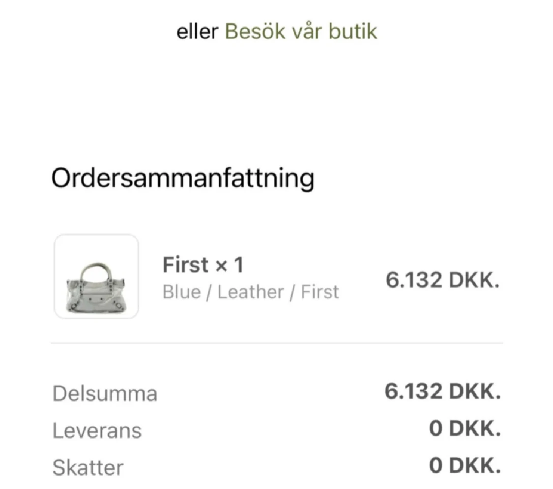Click the Skatter amount 0 DKK
553x489 pixels.
[x=465, y=466]
